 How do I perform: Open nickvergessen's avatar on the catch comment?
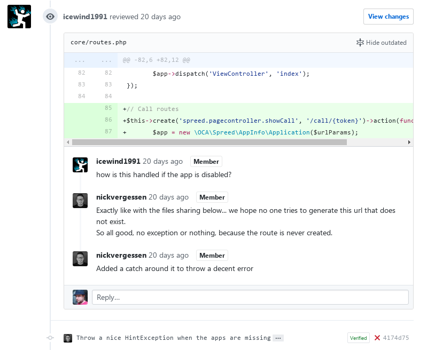(x=80, y=259)
